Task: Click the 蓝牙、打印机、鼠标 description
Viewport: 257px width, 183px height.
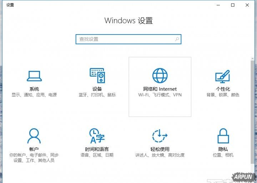Action: pos(97,95)
